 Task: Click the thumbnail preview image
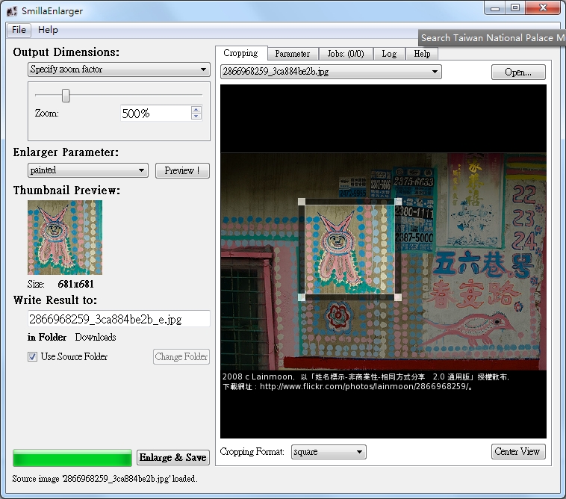[x=65, y=238]
